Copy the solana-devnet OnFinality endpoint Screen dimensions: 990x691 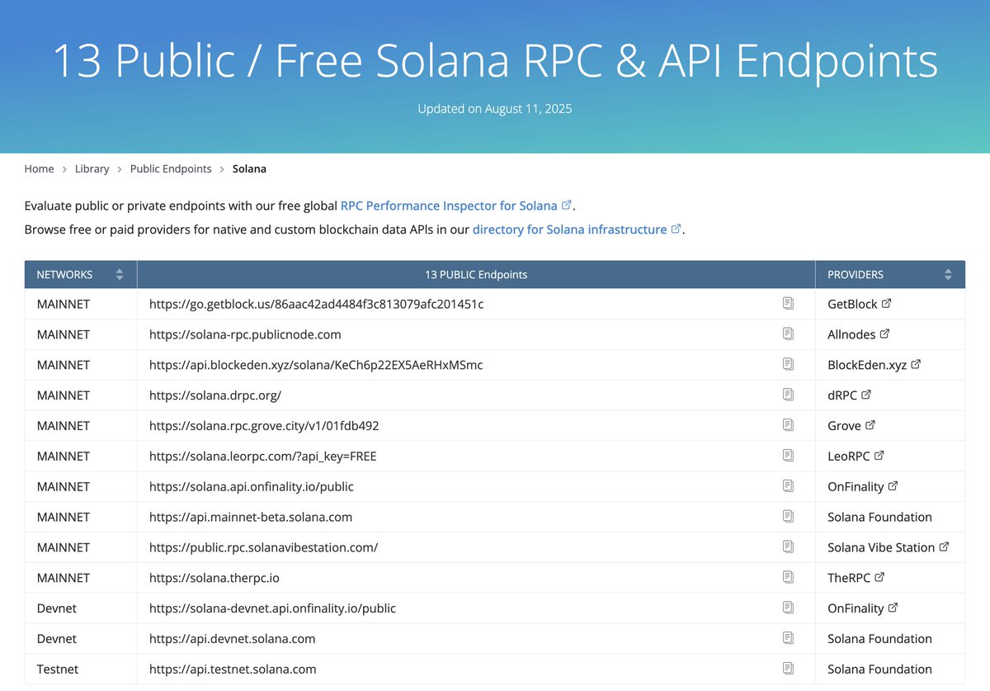tap(788, 608)
